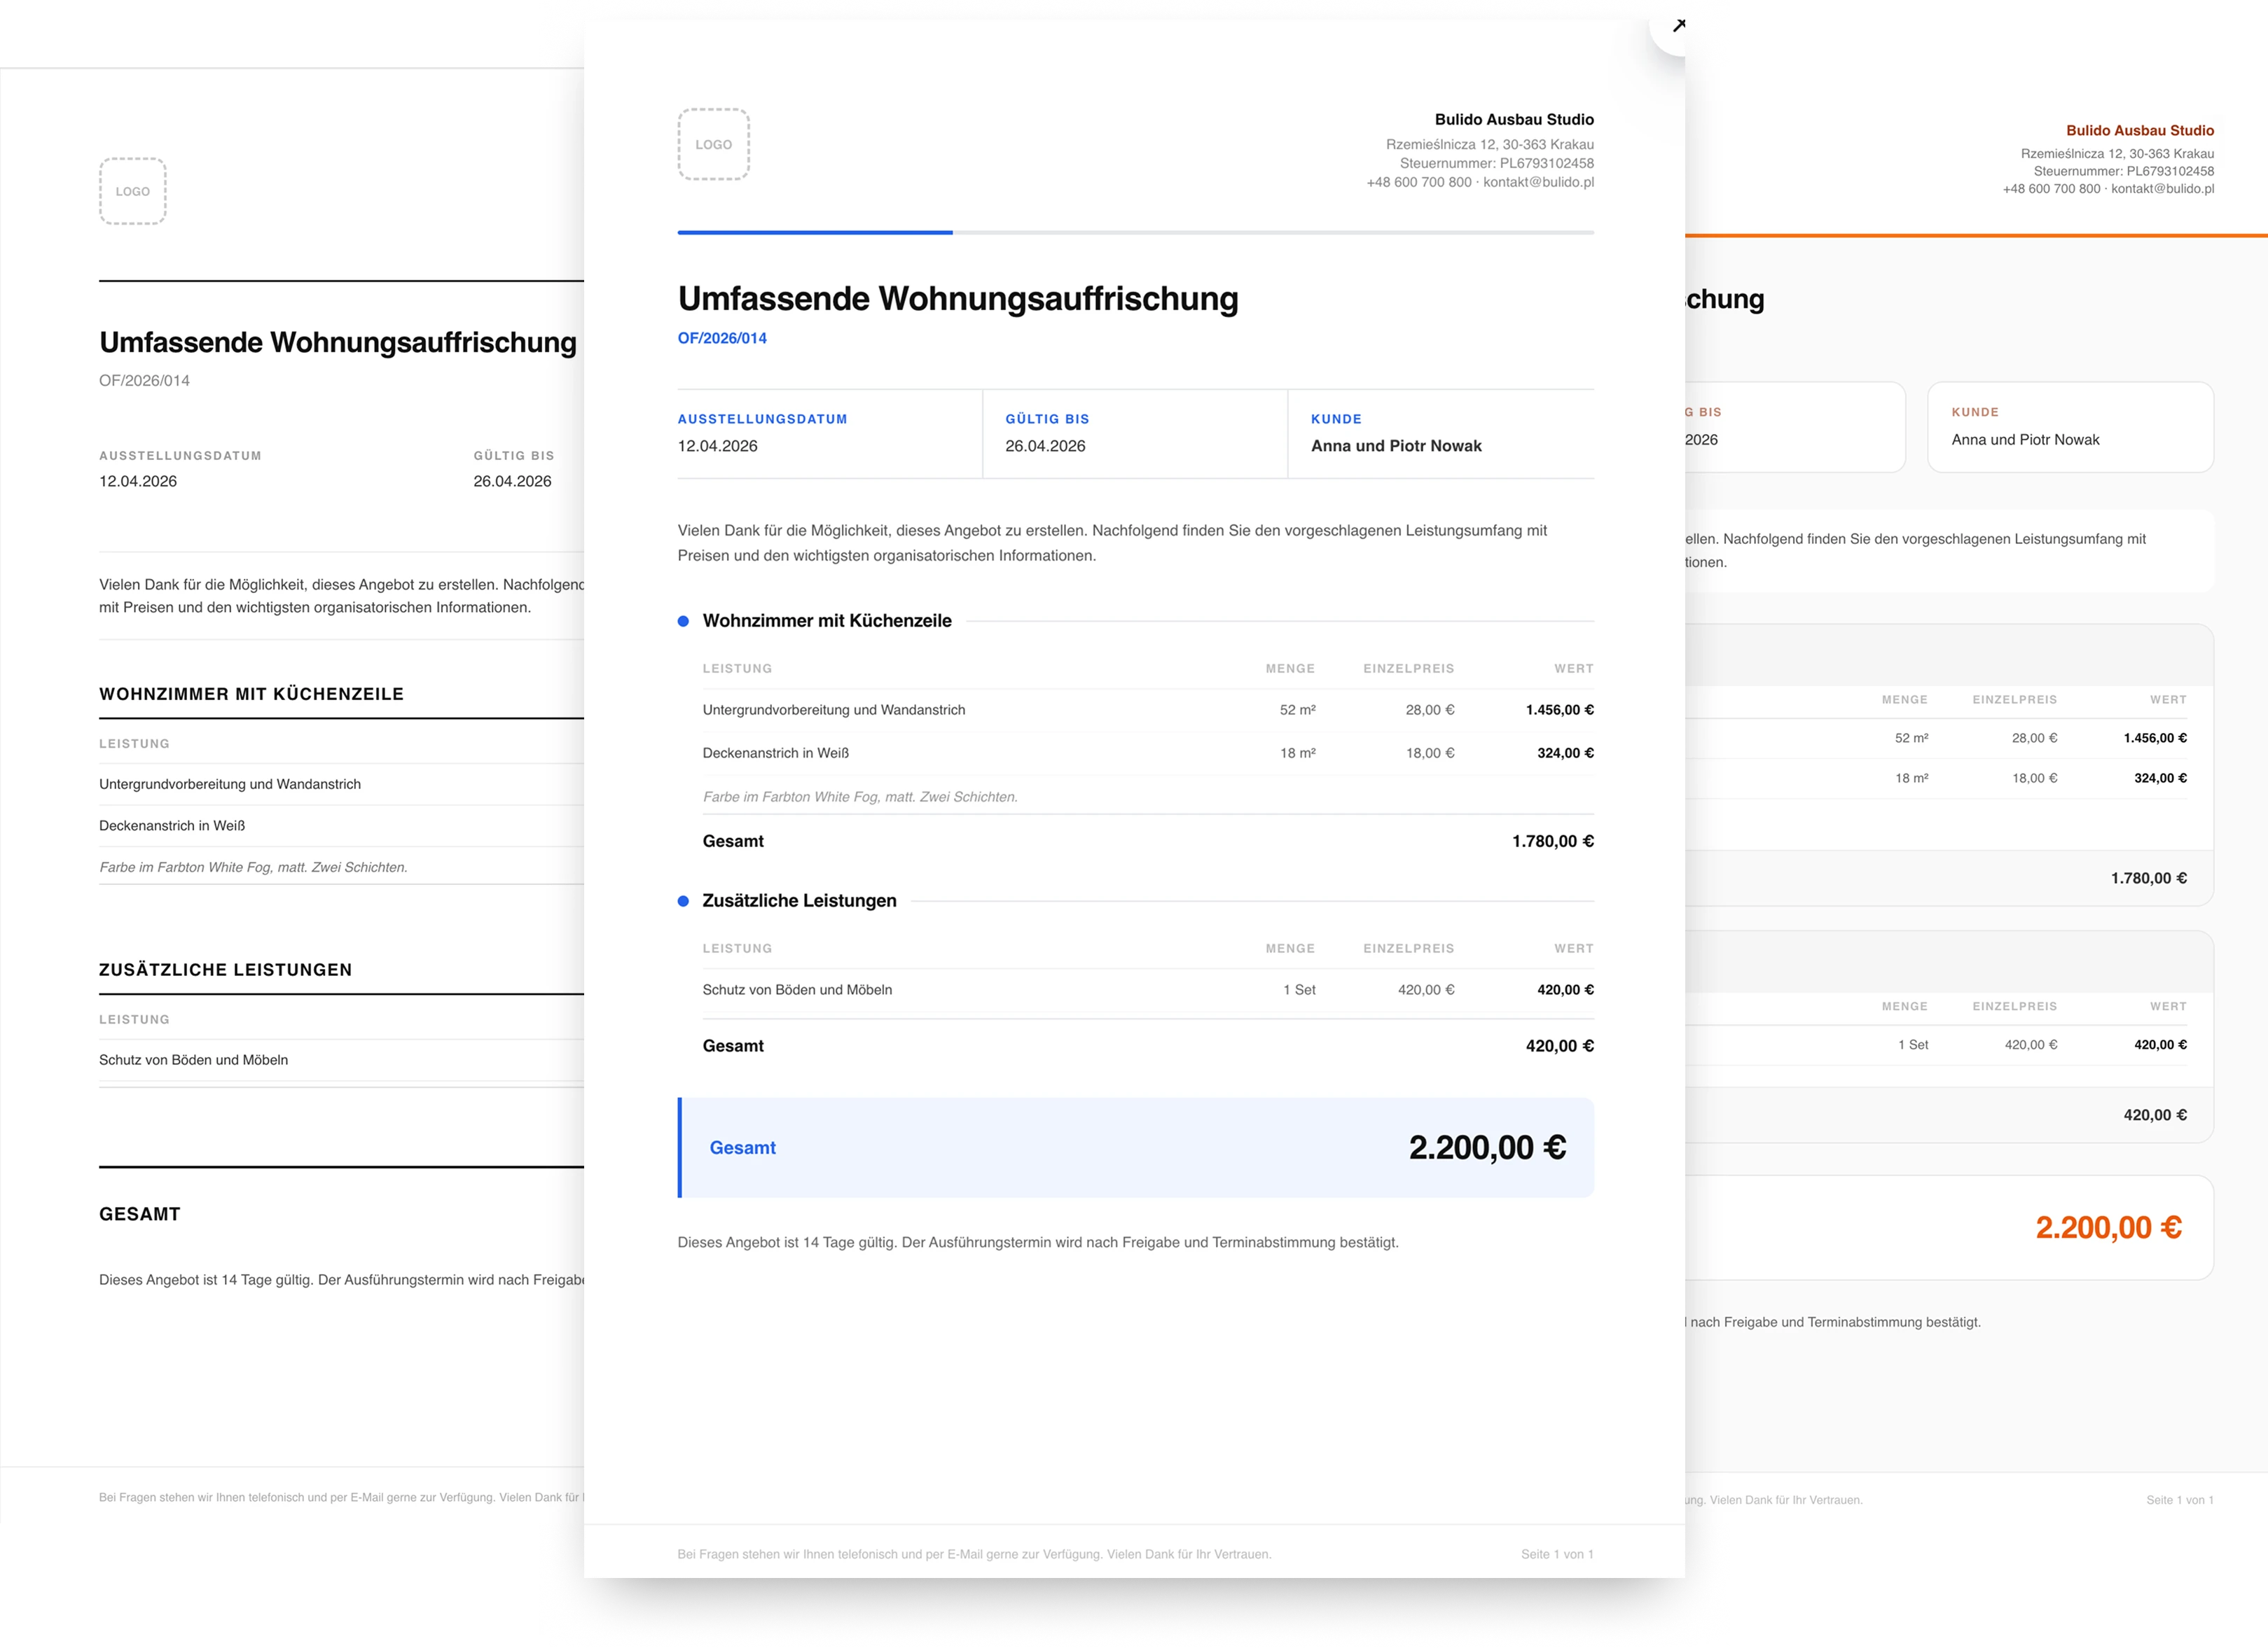2268x1648 pixels.
Task: Click 'Dieses Angebot ist 14 Tage gültig' in center document
Action: pyautogui.click(x=1038, y=1242)
